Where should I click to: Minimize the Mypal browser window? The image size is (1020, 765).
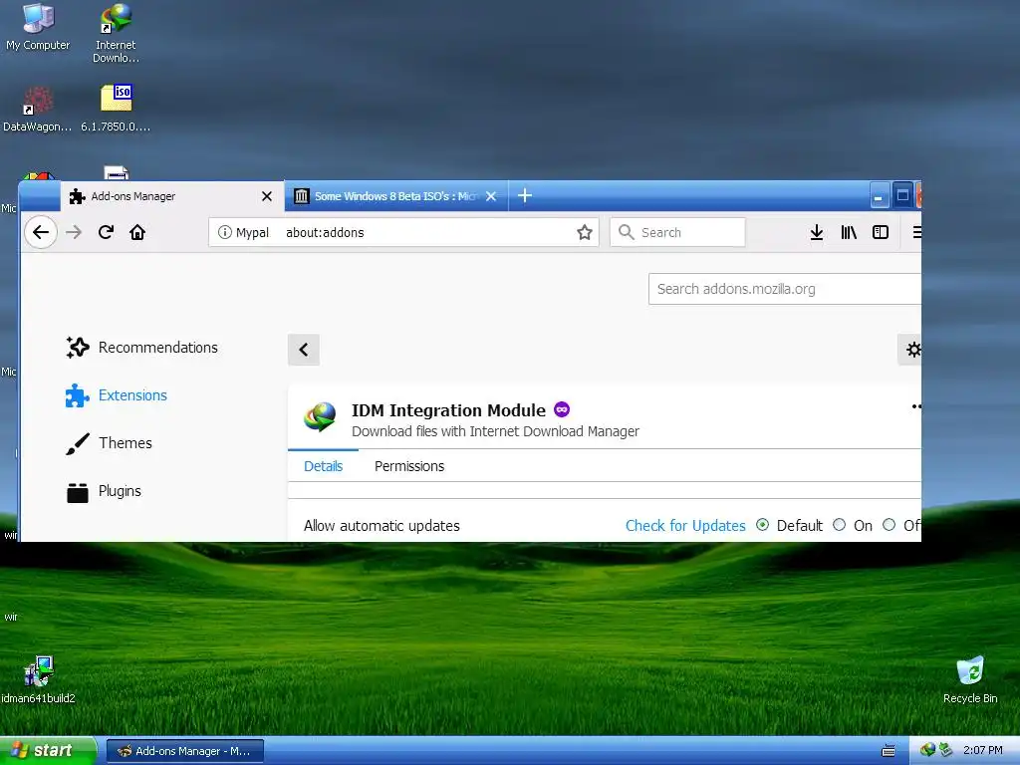click(879, 196)
